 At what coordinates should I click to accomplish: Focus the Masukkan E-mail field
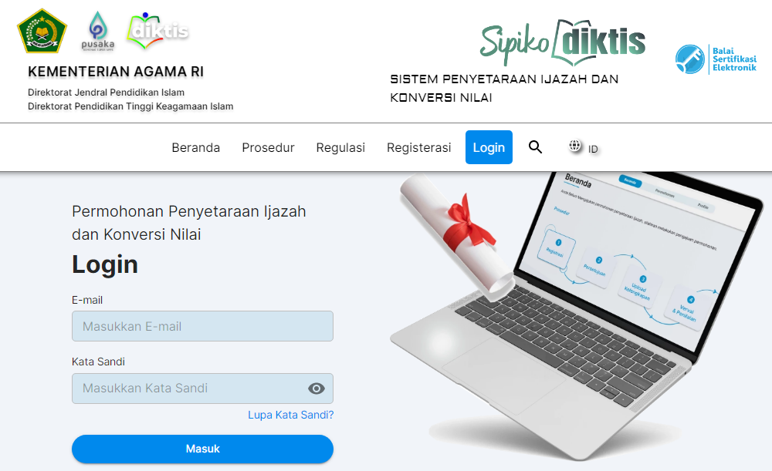(x=202, y=326)
